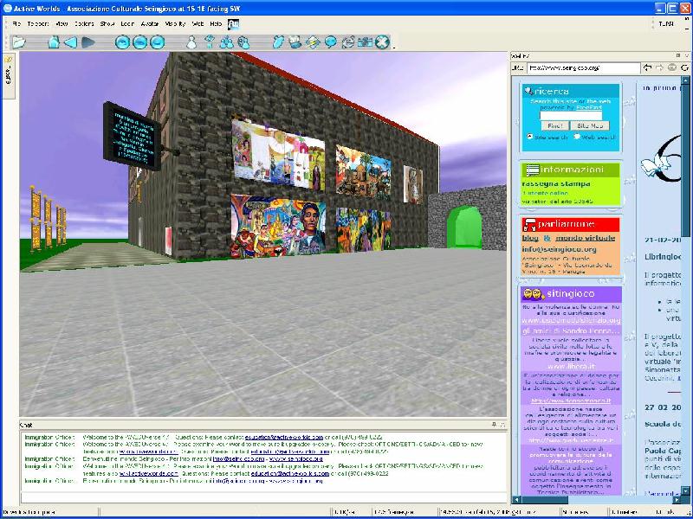Click the avatars with globe icon
Screen dimensions: 693x519
coord(244,42)
